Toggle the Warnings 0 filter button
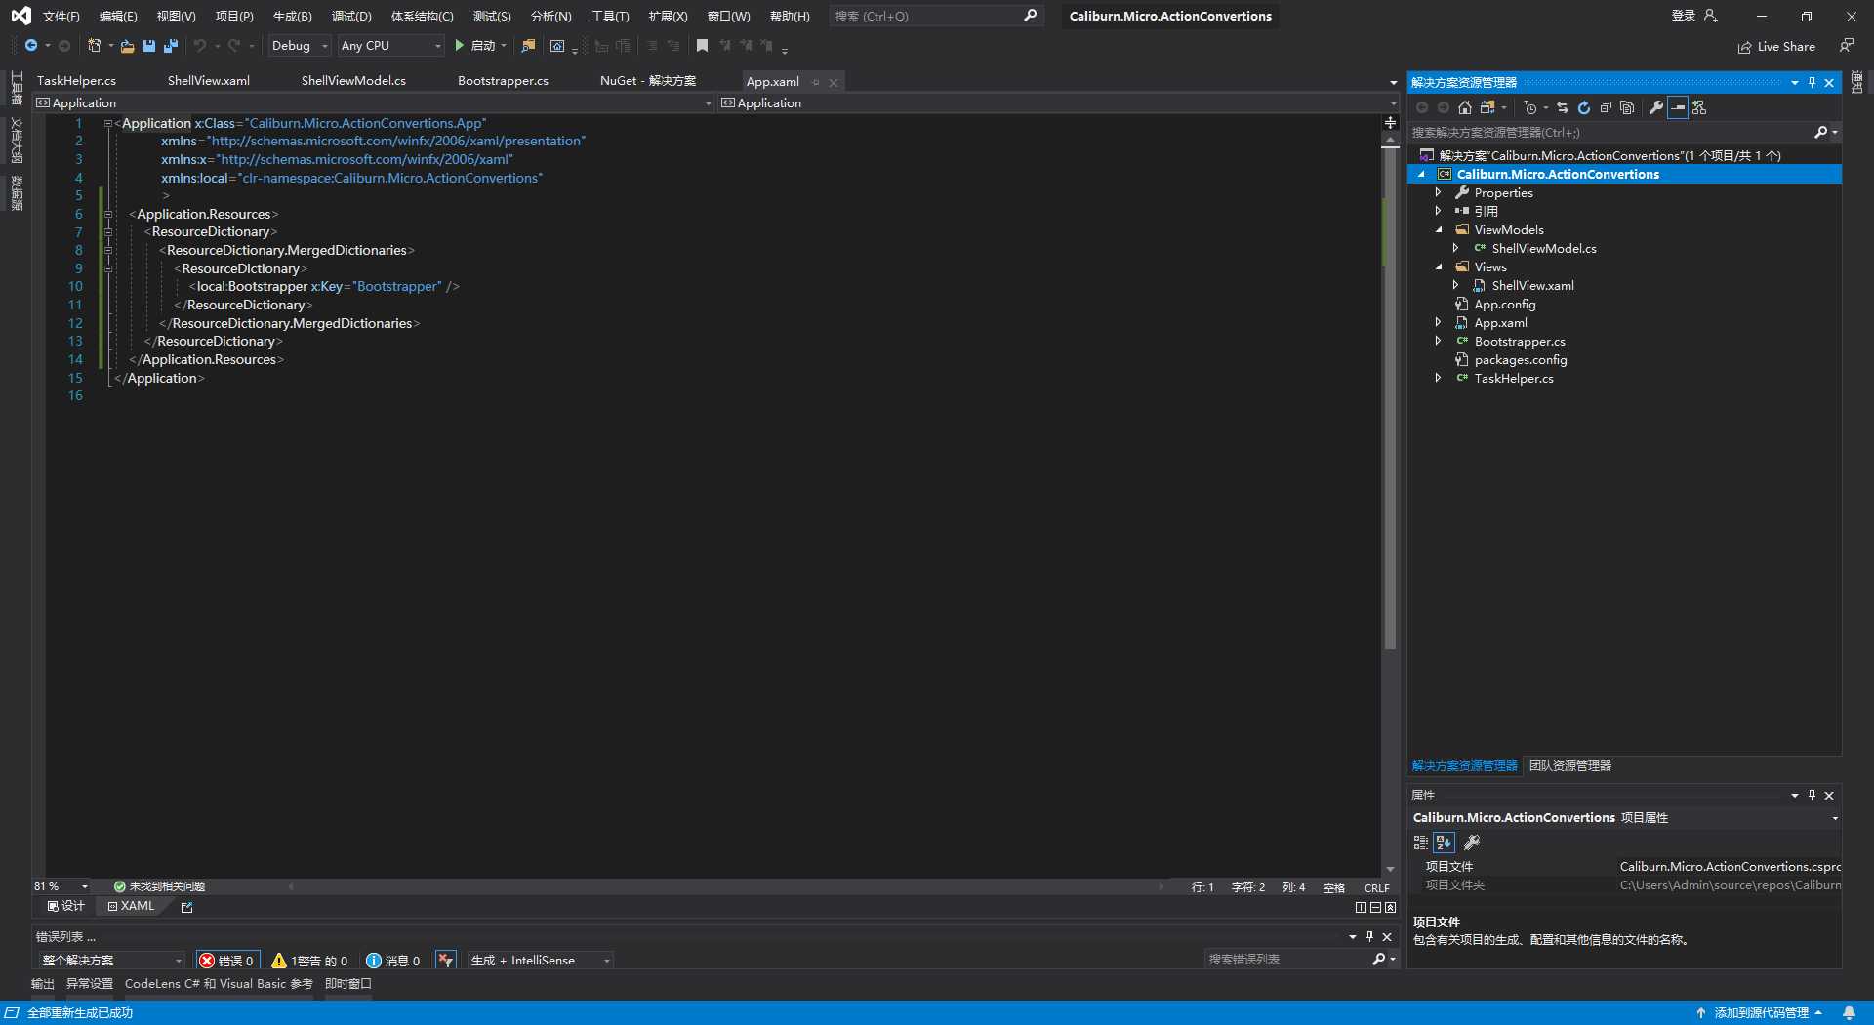Screen dimensions: 1874x1025 pyautogui.click(x=309, y=961)
